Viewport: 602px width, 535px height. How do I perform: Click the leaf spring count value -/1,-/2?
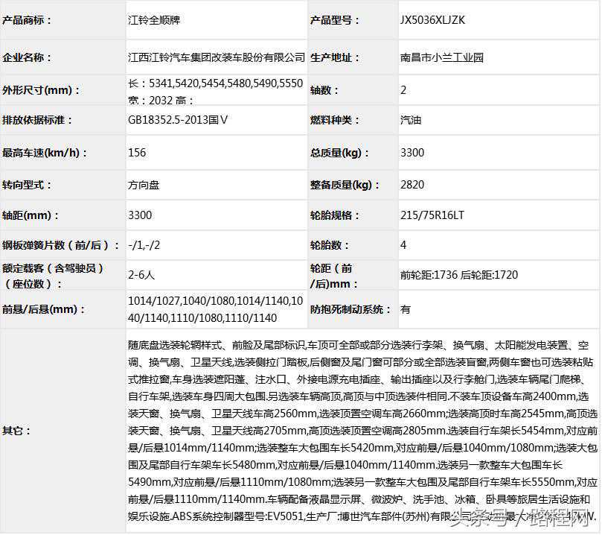[144, 245]
